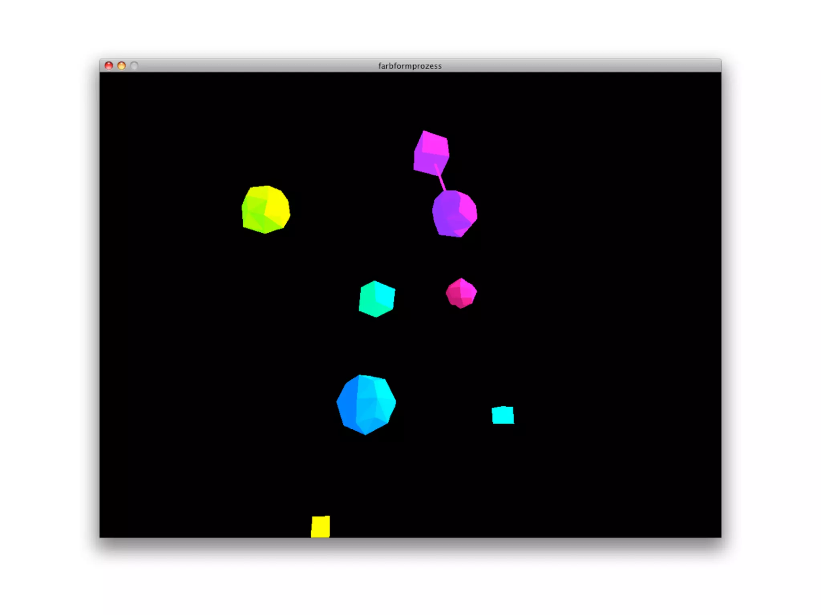Image resolution: width=821 pixels, height=615 pixels.
Task: Click the bright yellow face of the yellow-green sphere
Action: pyautogui.click(x=277, y=208)
